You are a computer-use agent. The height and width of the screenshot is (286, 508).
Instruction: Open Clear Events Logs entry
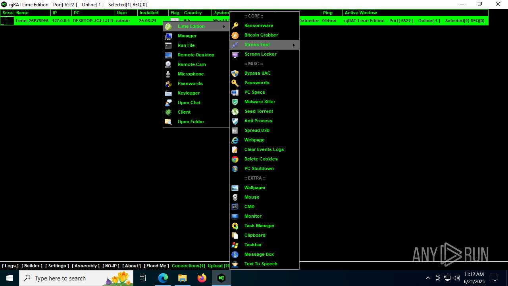point(264,149)
